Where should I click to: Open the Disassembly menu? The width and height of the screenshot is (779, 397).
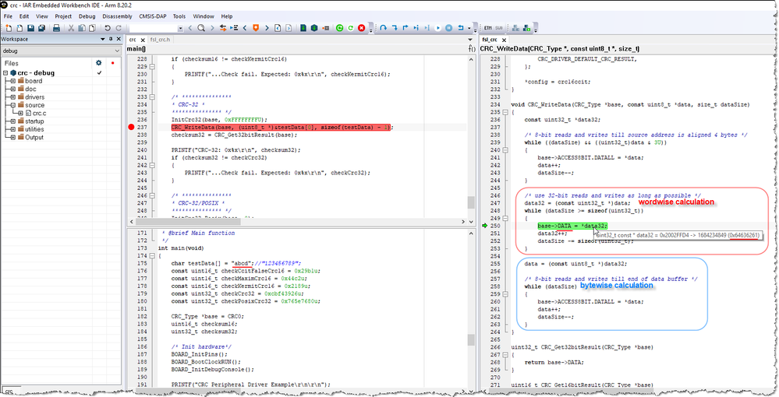[x=117, y=16]
